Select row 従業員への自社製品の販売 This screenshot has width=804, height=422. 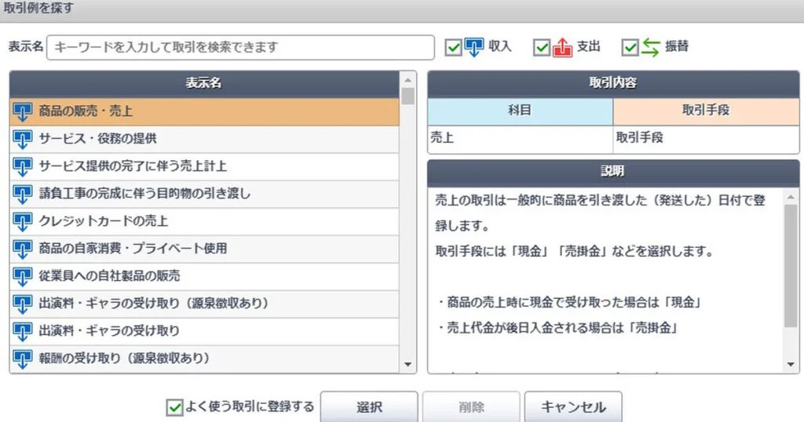pyautogui.click(x=204, y=277)
